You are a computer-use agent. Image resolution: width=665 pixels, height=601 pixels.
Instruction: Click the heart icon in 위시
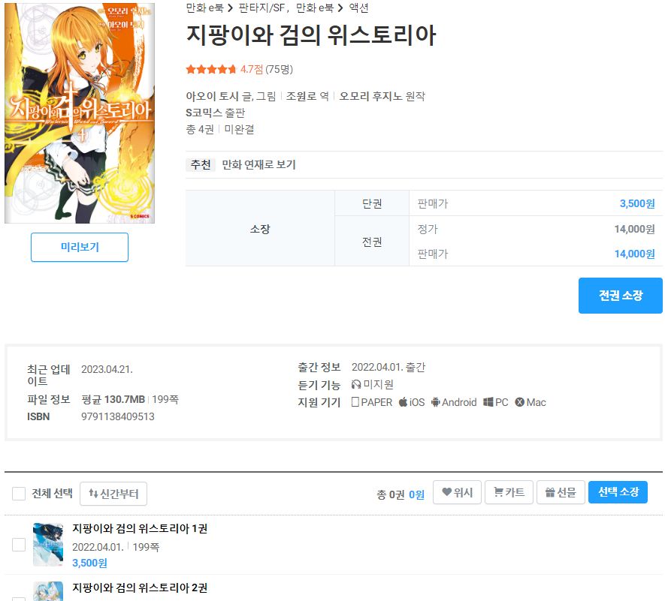(x=446, y=491)
